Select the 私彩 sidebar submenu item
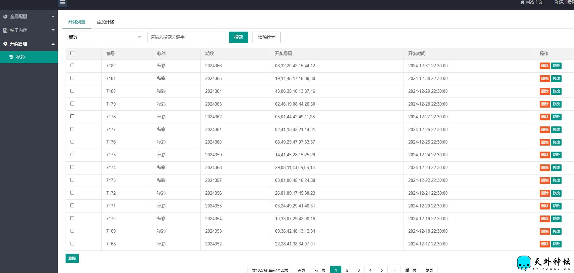This screenshot has height=273, width=574. (x=29, y=57)
